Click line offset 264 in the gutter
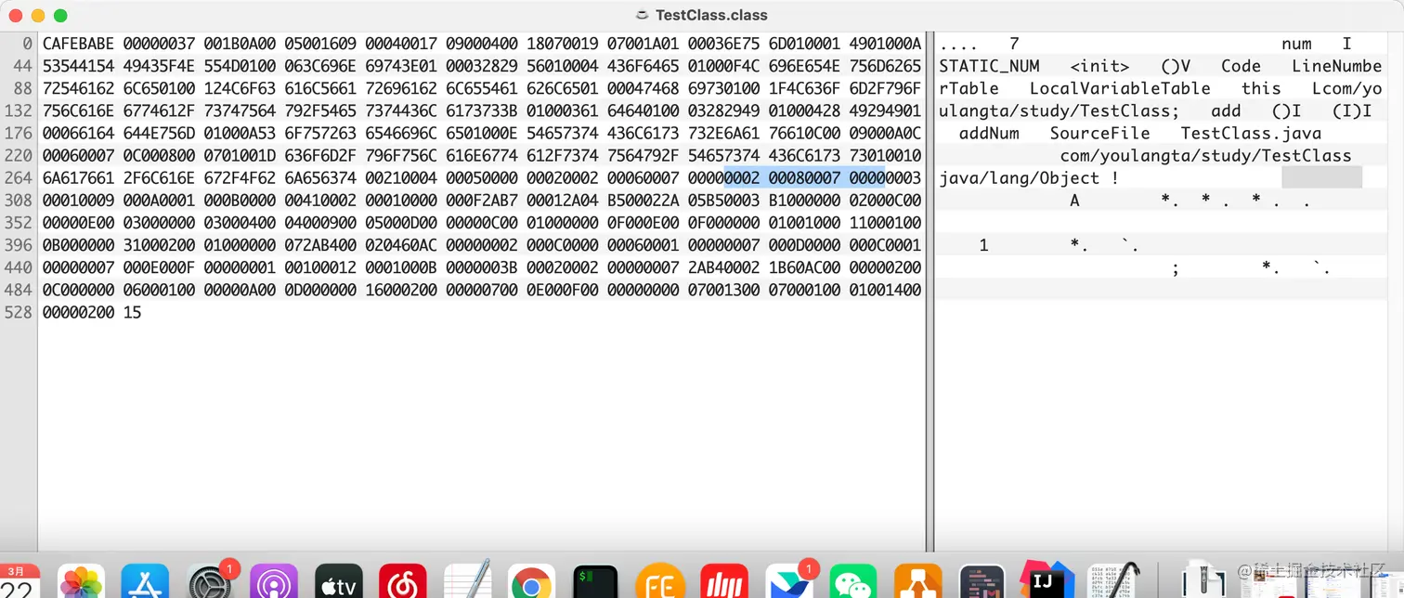1404x598 pixels. pos(19,177)
